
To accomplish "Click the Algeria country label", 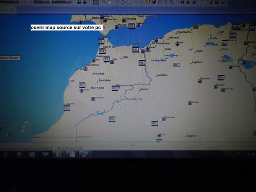I will [191, 136].
